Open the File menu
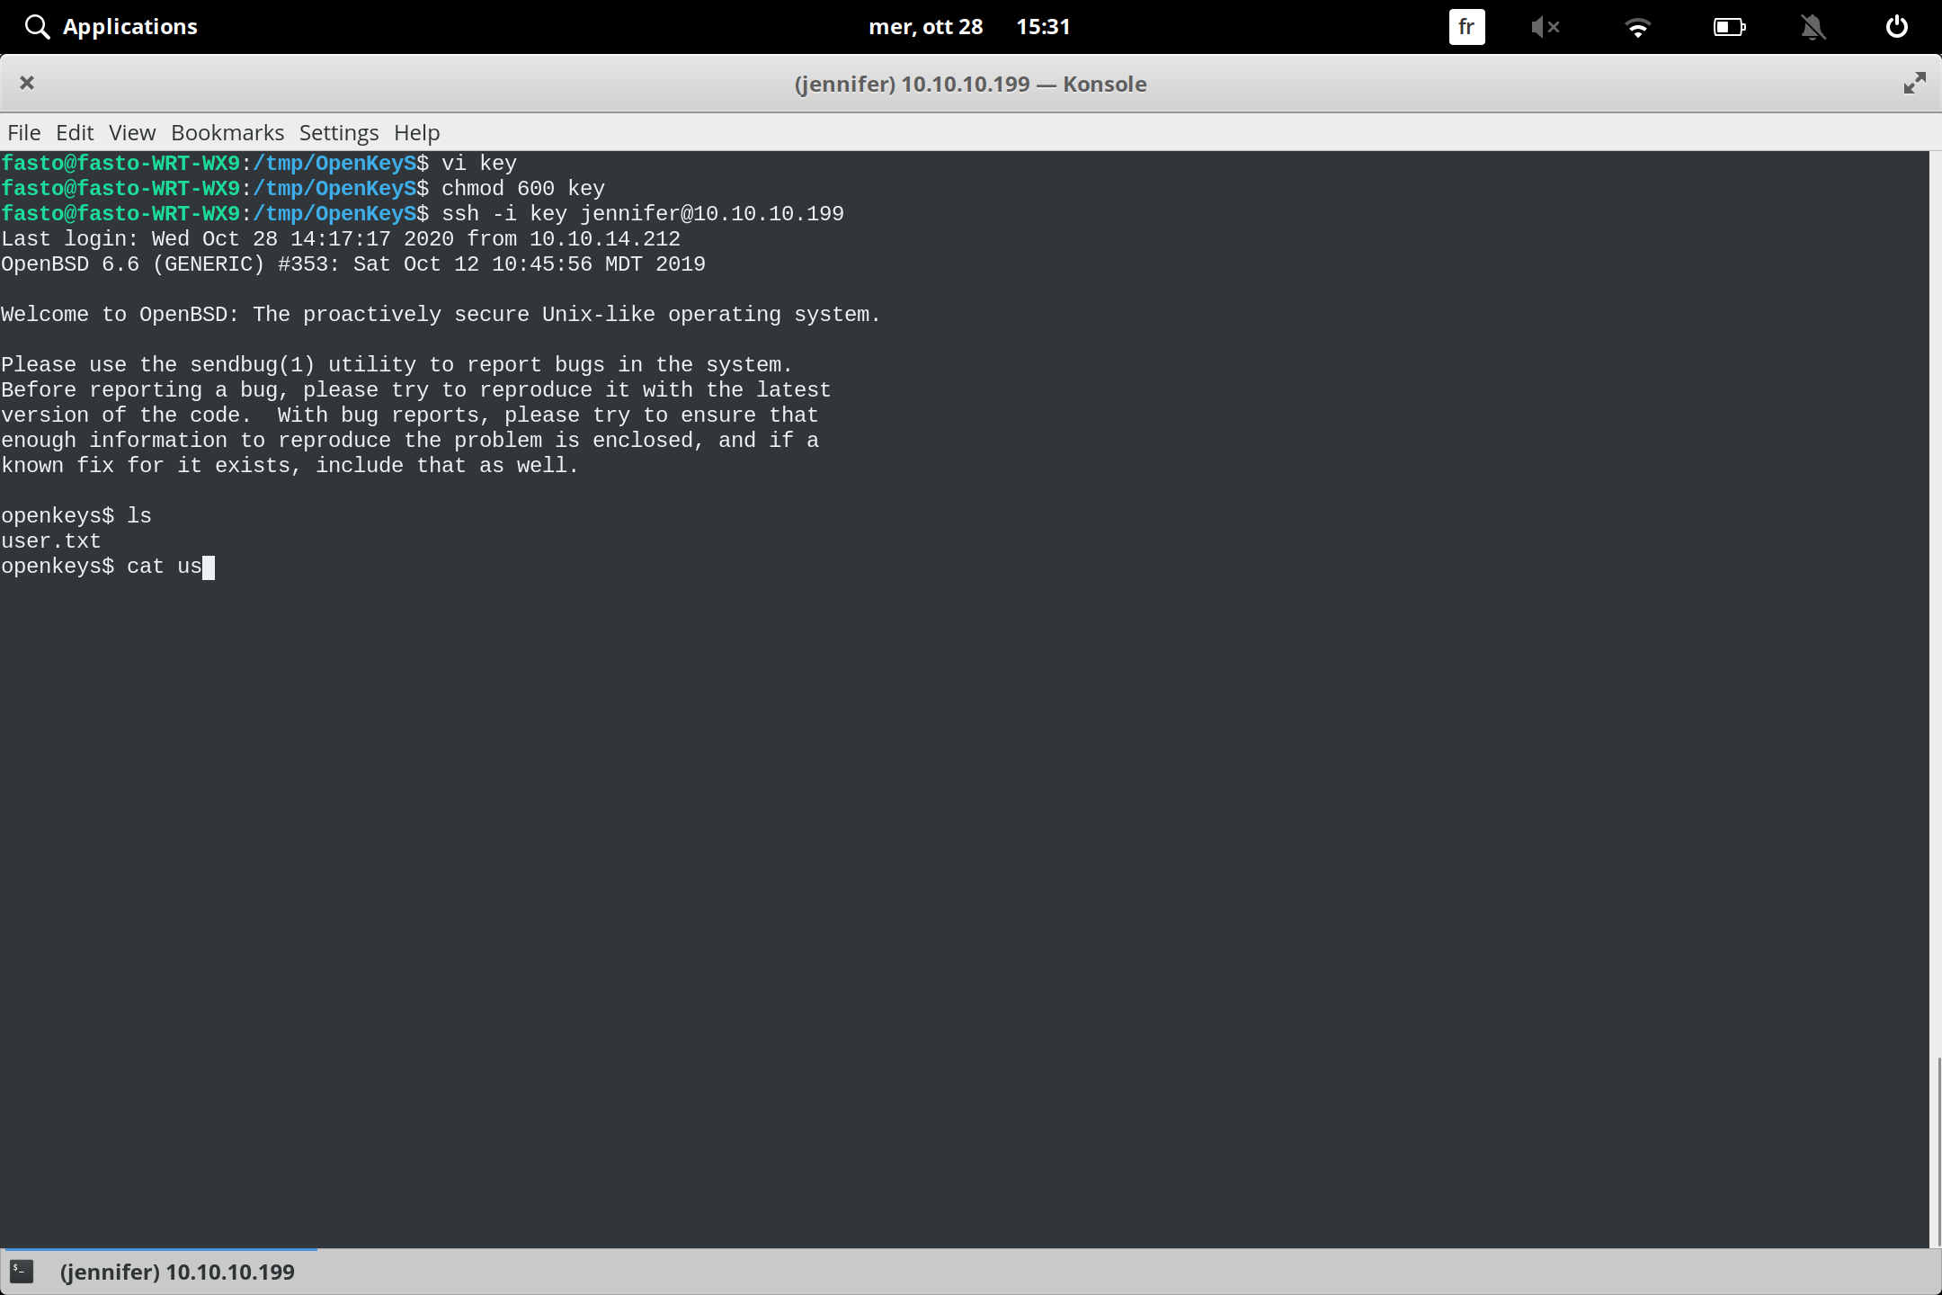Image resolution: width=1942 pixels, height=1295 pixels. (x=23, y=132)
